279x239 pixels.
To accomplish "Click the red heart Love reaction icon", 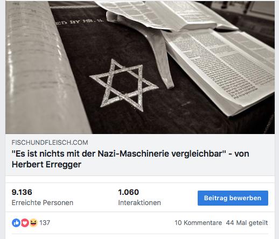I will click(25, 223).
